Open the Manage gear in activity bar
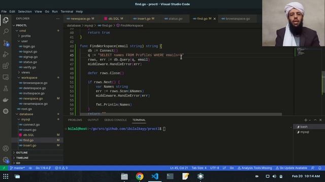The image size is (325, 182). click(6, 160)
